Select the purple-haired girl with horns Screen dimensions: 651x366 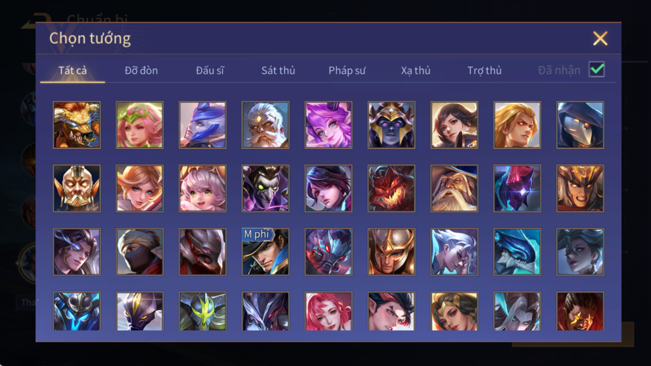pos(328,125)
